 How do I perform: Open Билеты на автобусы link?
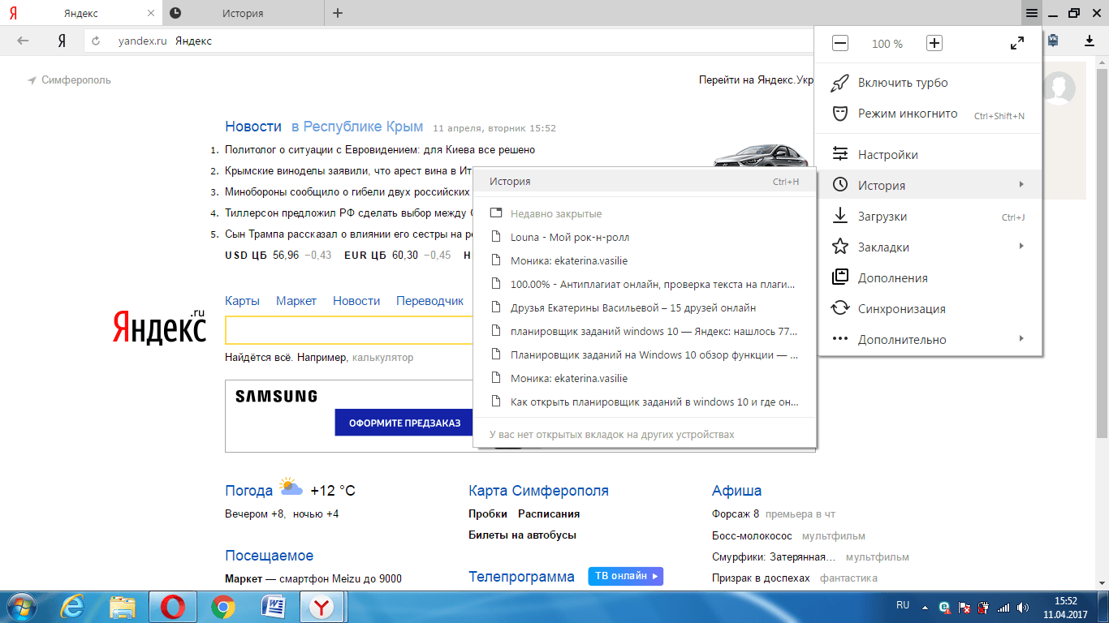[x=522, y=535]
